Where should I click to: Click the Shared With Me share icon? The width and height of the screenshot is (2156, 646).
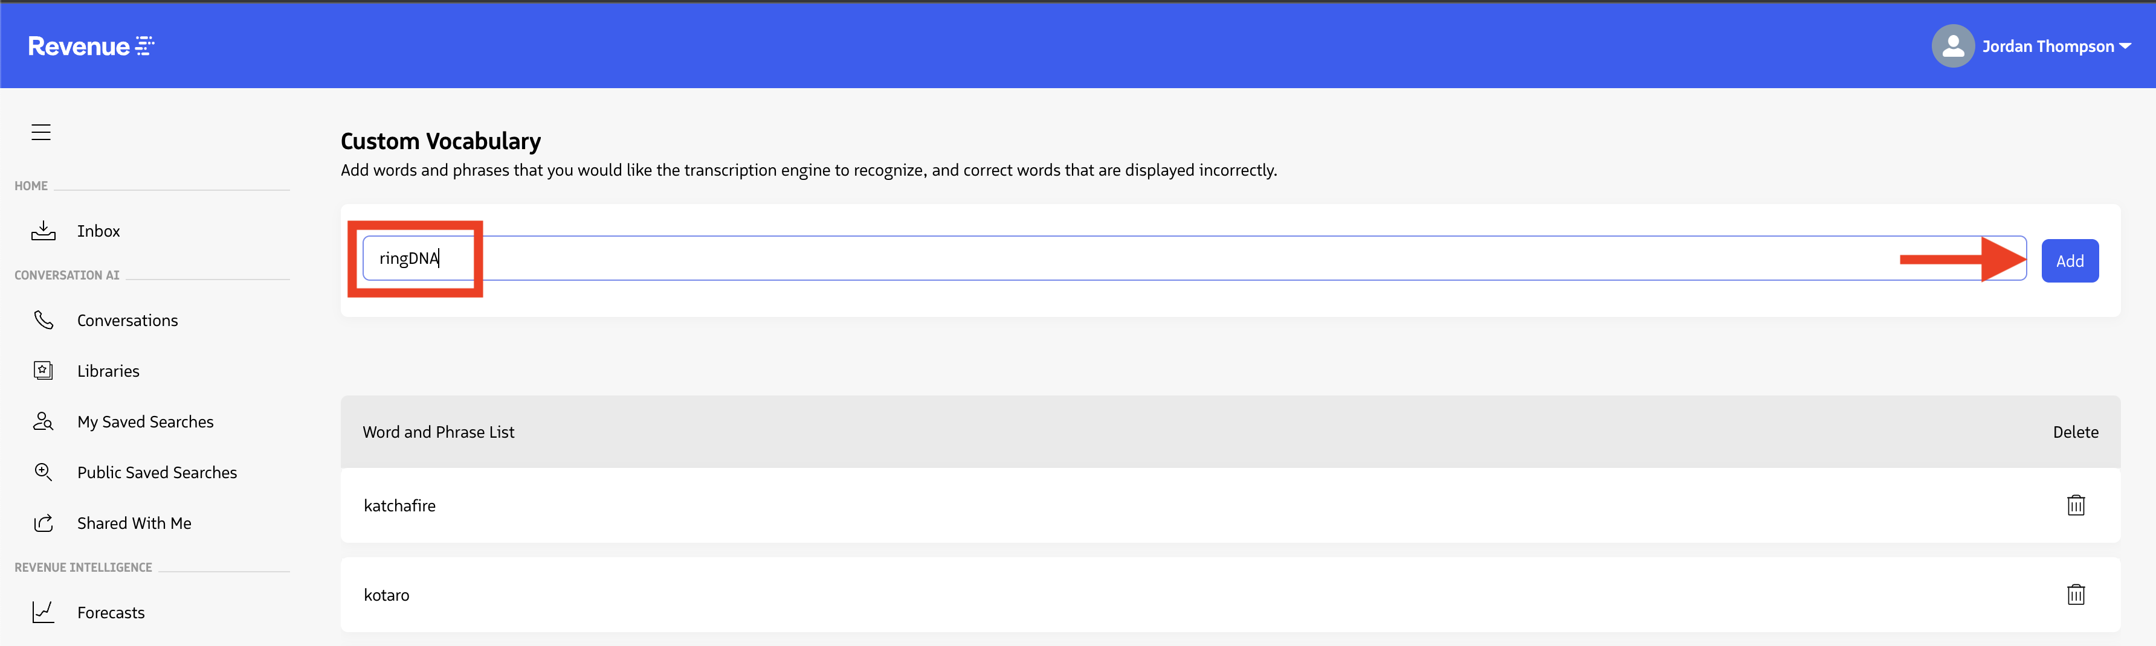tap(44, 523)
